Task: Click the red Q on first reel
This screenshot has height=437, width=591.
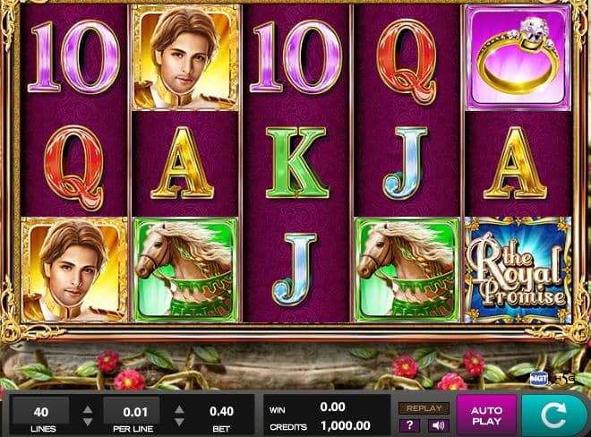Action: (74, 167)
